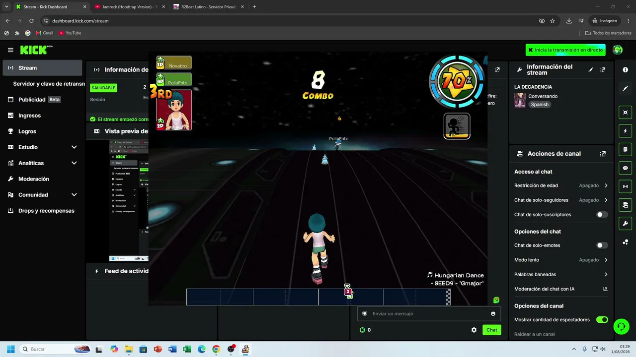
Task: Click the SALUDABLE status badge
Action: tap(103, 88)
